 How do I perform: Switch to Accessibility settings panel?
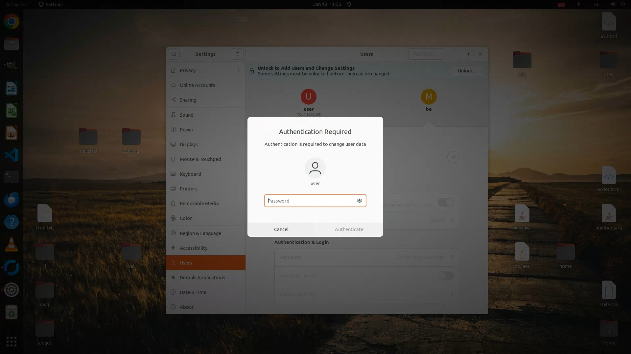tap(193, 248)
